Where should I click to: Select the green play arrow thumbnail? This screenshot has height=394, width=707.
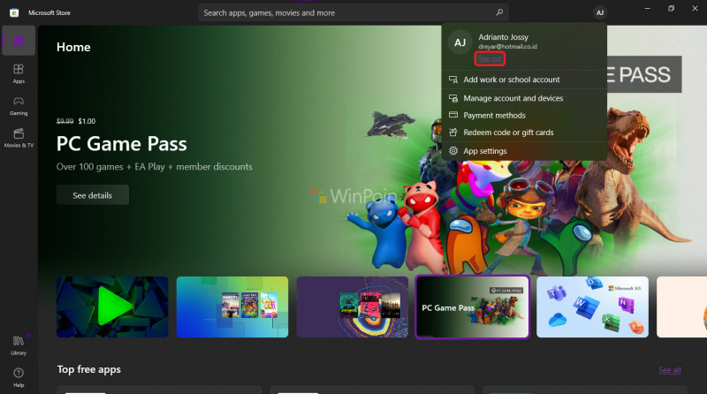click(x=112, y=307)
